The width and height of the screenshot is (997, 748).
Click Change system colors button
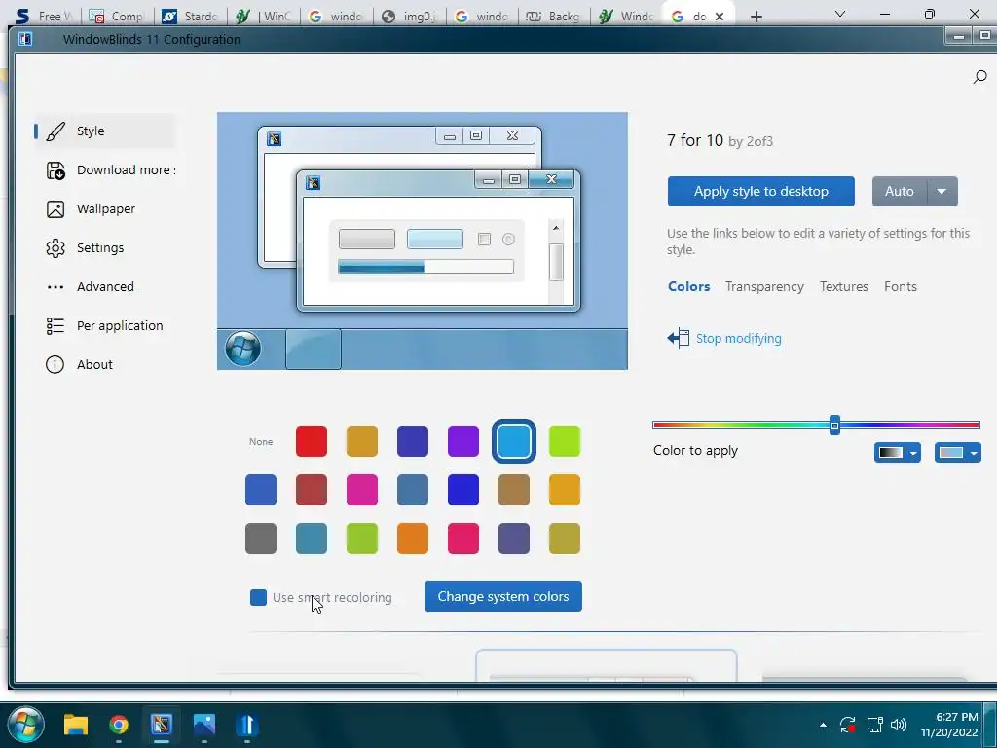click(503, 597)
